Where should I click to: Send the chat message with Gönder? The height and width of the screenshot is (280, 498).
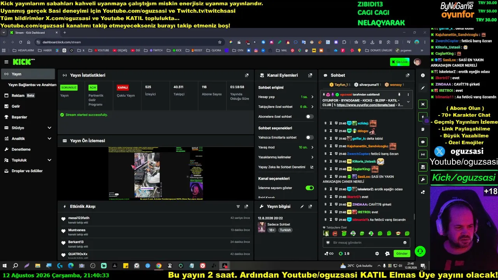pyautogui.click(x=402, y=254)
